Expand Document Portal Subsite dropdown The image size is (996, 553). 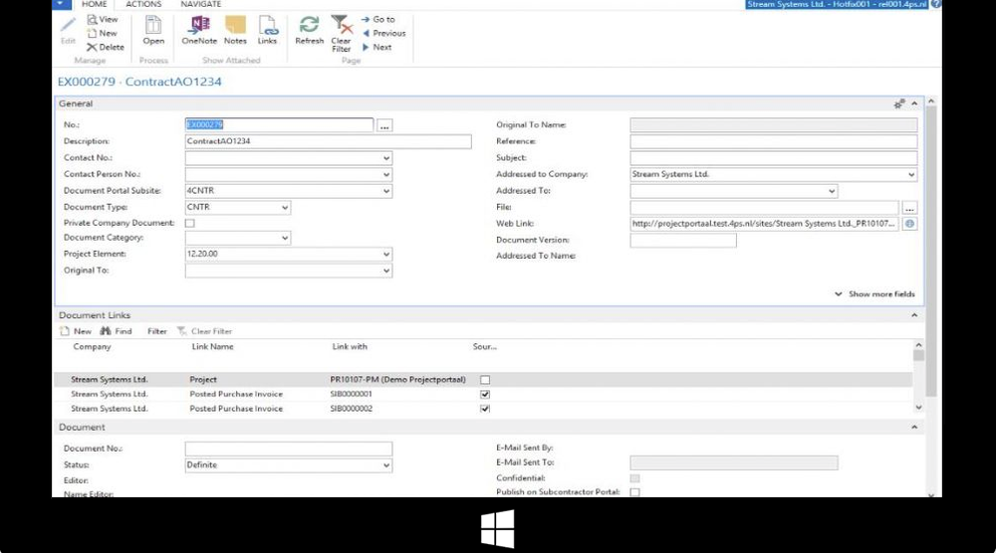tap(385, 191)
